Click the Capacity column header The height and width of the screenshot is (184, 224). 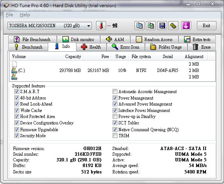pos(69,57)
